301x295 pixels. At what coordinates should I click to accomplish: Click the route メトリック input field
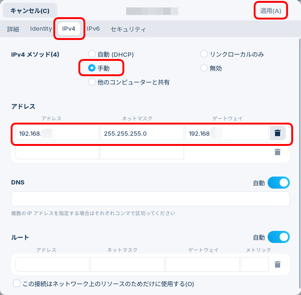point(255,264)
